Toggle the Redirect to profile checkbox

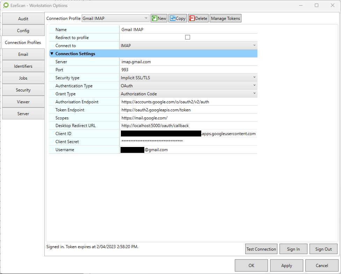[x=188, y=37]
